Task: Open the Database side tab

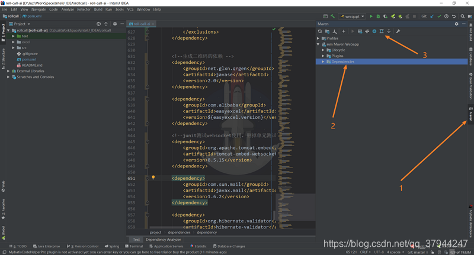Action: 470,56
